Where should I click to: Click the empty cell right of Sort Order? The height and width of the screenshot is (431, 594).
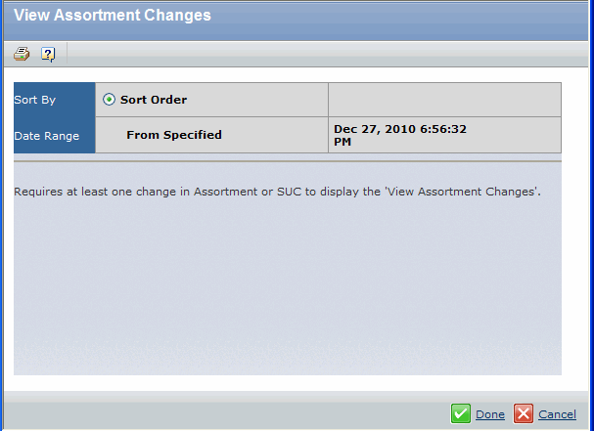444,100
